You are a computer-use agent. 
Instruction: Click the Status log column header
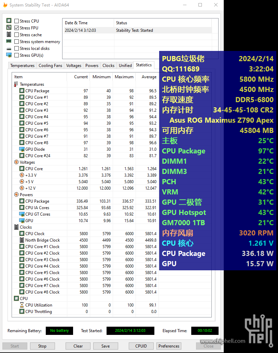[163, 23]
